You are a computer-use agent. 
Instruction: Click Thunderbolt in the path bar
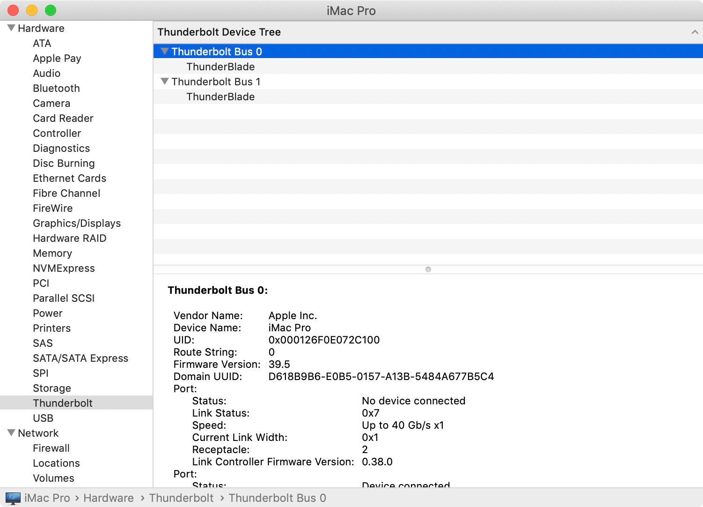(x=181, y=498)
